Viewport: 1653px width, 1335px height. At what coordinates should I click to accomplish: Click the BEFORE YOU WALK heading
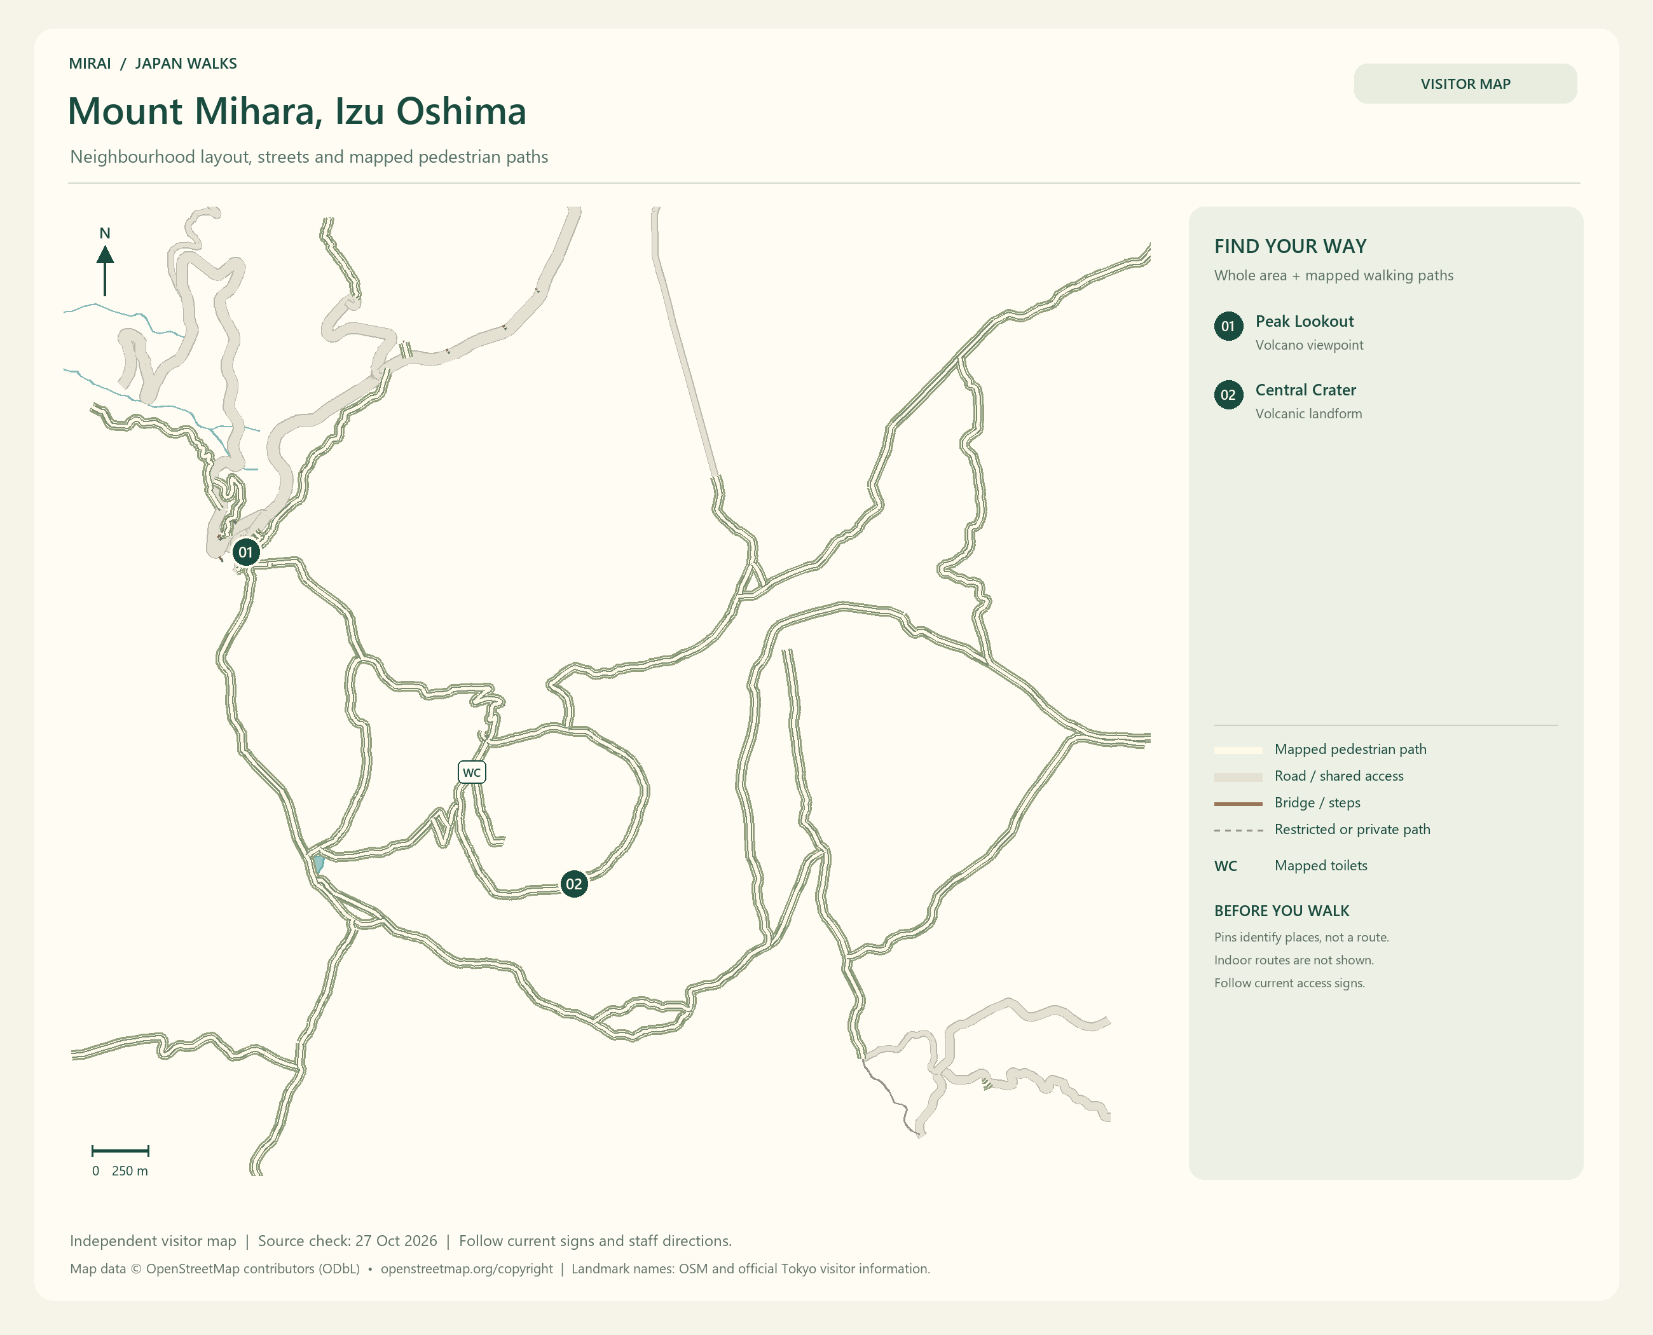point(1282,910)
